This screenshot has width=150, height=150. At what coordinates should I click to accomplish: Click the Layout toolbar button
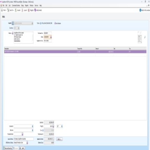(x=24, y=10)
